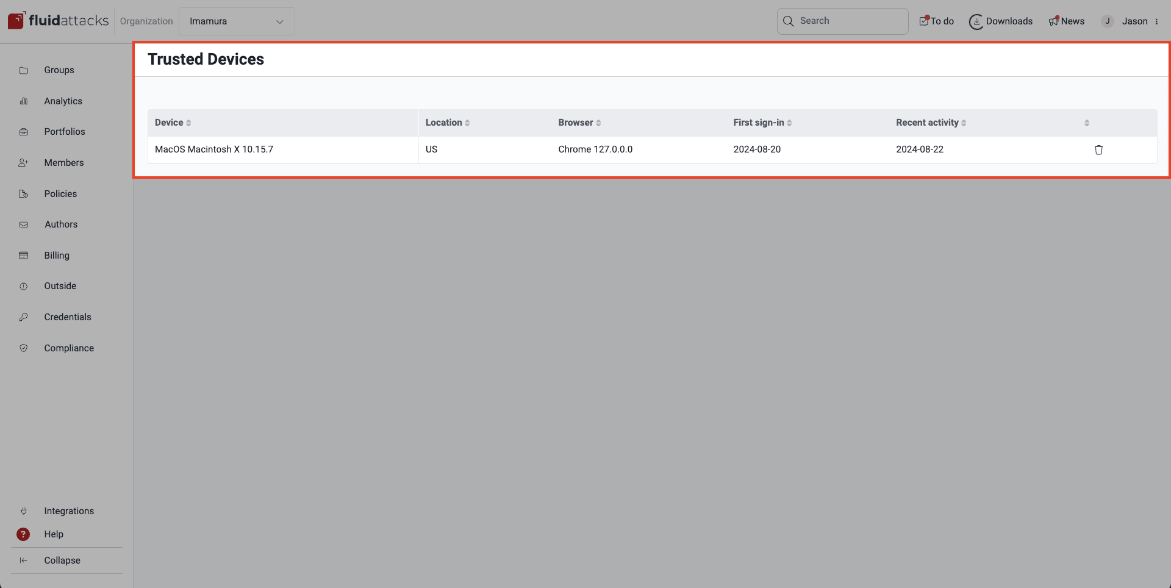
Task: Click the vertical dots beside Jason
Action: coord(1156,21)
